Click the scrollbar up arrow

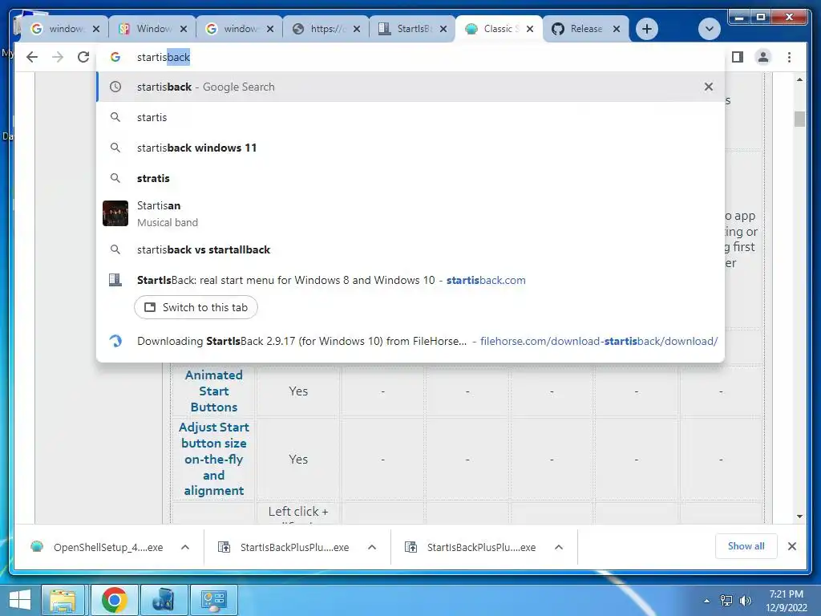(799, 79)
